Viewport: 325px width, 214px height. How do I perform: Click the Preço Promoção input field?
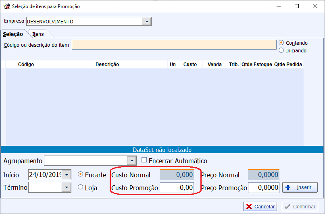pos(264,187)
